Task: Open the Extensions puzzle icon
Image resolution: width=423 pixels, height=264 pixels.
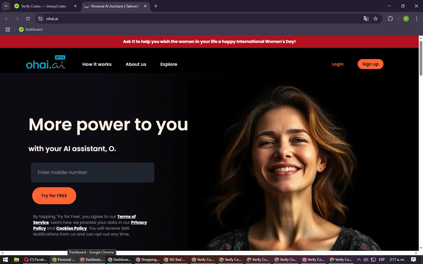Action: [390, 19]
